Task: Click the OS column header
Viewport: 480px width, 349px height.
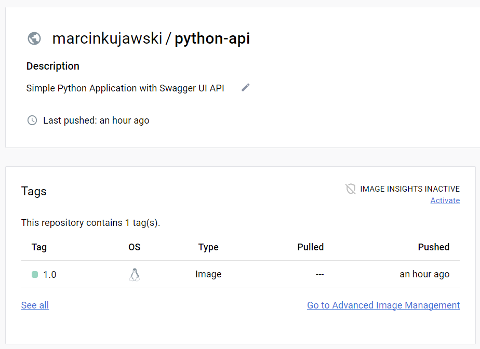Action: pyautogui.click(x=134, y=247)
